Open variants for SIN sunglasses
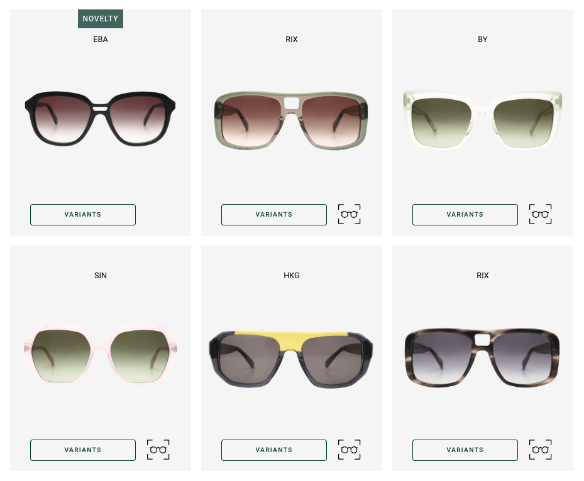This screenshot has height=481, width=584. 83,450
